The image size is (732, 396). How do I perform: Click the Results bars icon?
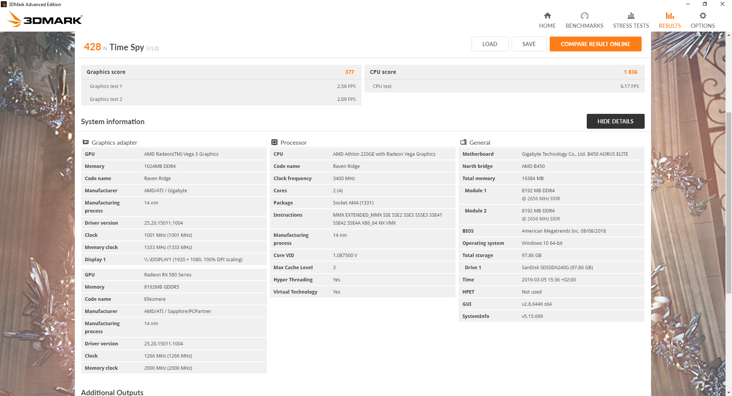click(x=670, y=16)
